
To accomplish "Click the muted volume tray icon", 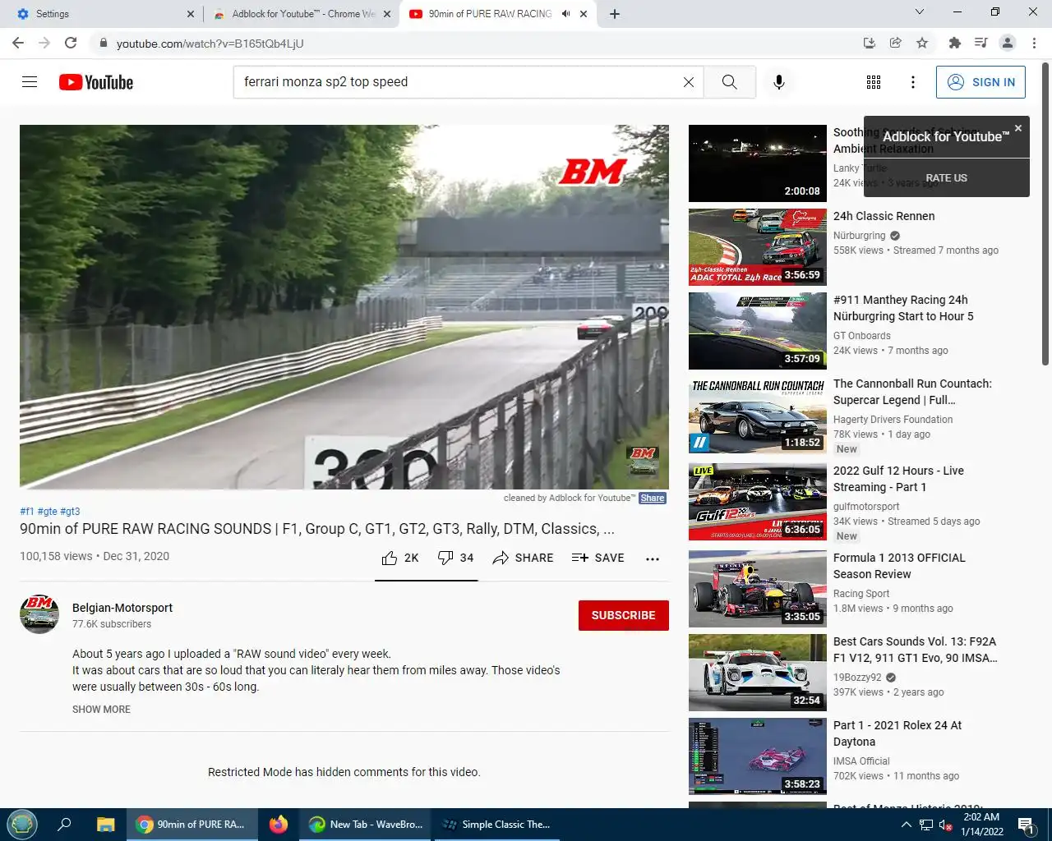I will (x=946, y=825).
